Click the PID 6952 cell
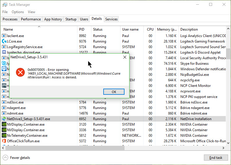The width and height of the screenshot is (231, 165). click(83, 119)
